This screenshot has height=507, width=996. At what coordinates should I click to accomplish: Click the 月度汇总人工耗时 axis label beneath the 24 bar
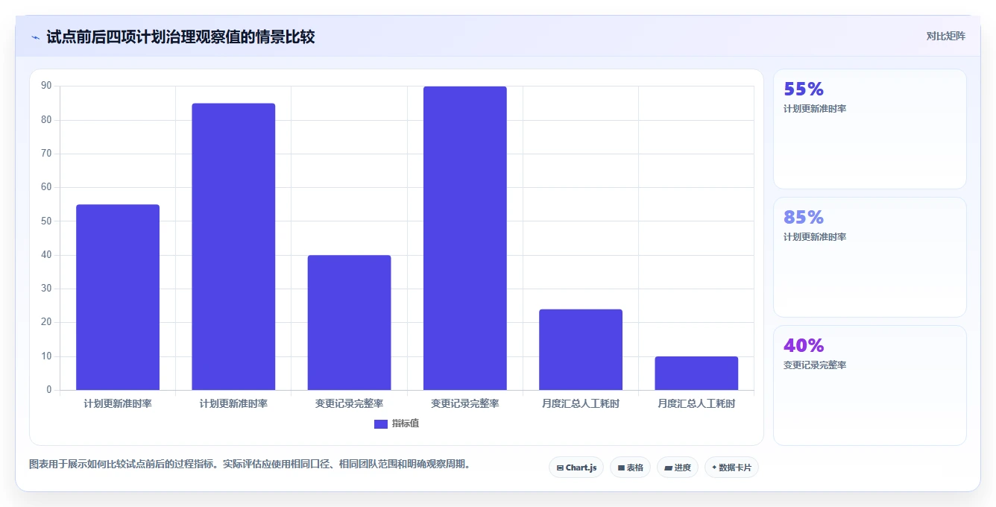tap(581, 403)
